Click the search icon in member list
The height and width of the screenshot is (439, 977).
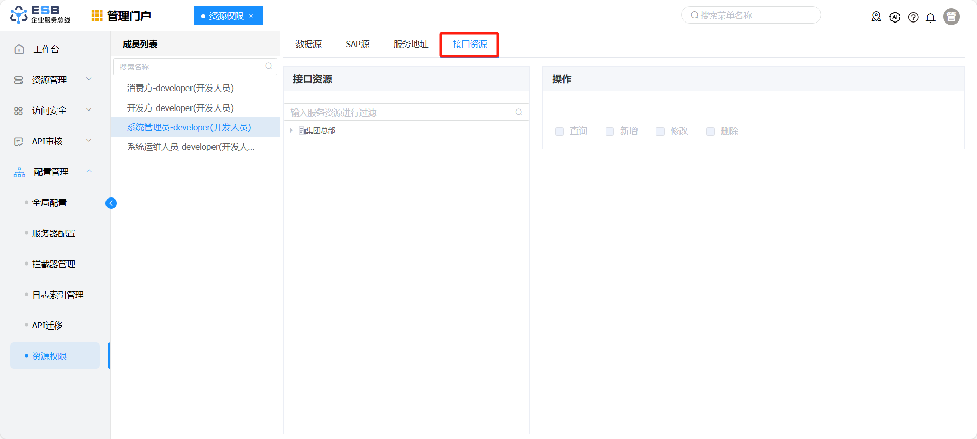(x=269, y=67)
